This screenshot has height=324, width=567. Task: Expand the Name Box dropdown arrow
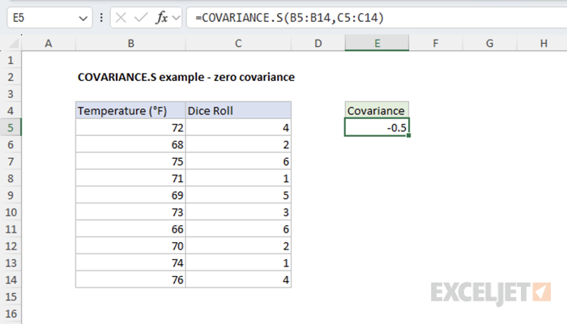click(x=83, y=18)
